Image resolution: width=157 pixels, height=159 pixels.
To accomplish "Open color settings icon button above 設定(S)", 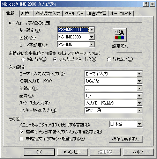I will click(120, 35).
